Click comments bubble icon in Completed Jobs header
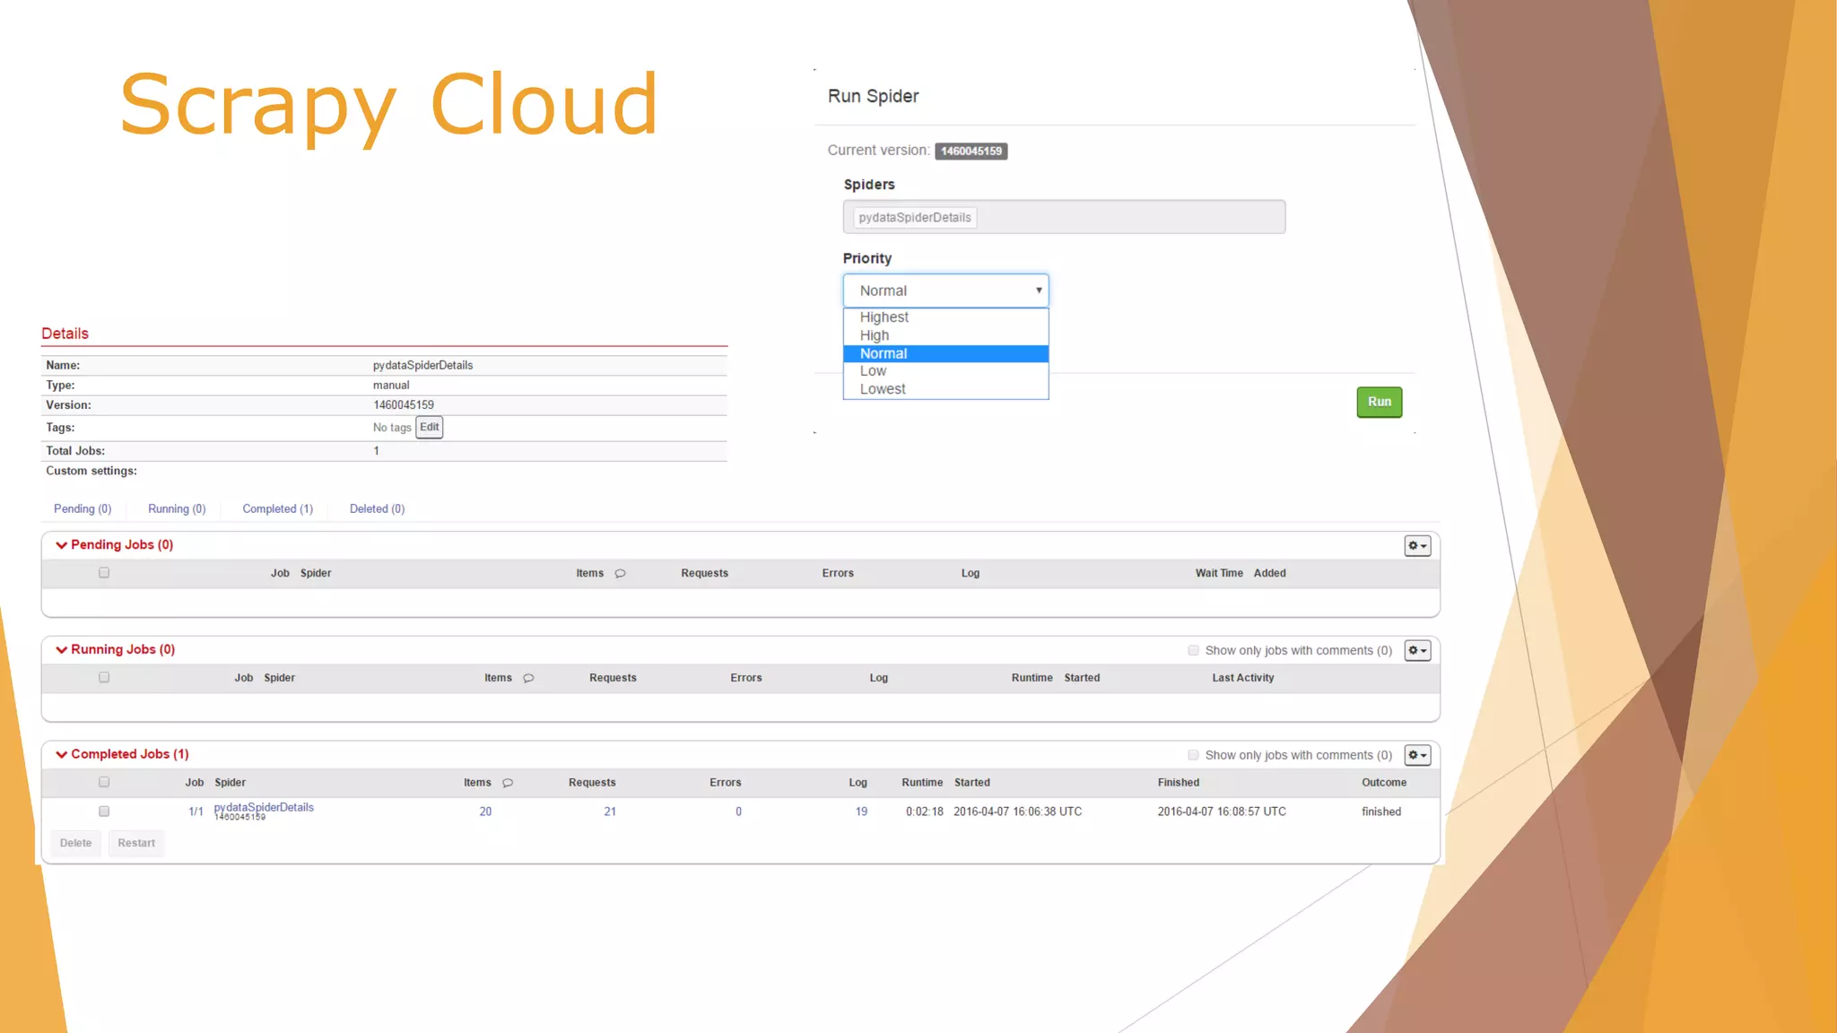This screenshot has height=1033, width=1837. click(508, 784)
